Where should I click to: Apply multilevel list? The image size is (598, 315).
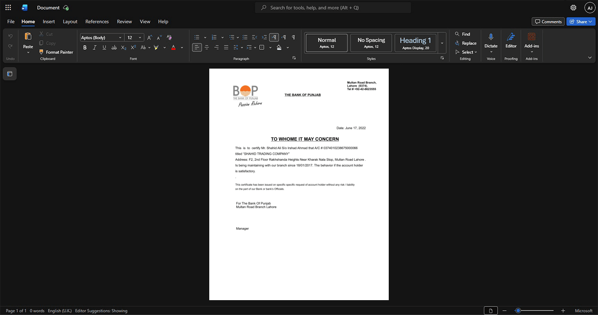[x=232, y=38]
